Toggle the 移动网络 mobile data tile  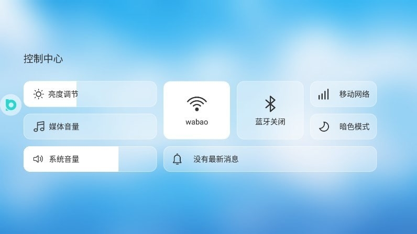coord(343,94)
